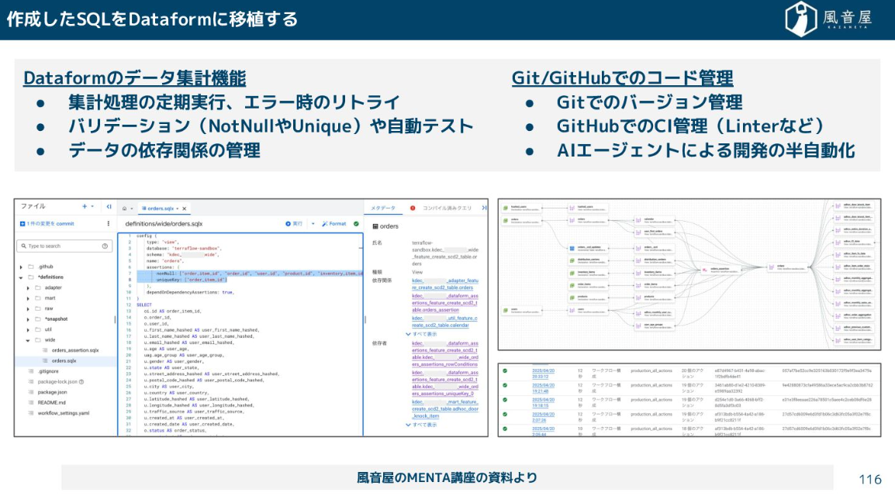Screen dimensions: 895x496
Task: Commit the 1 pending change
Action: click(x=47, y=223)
